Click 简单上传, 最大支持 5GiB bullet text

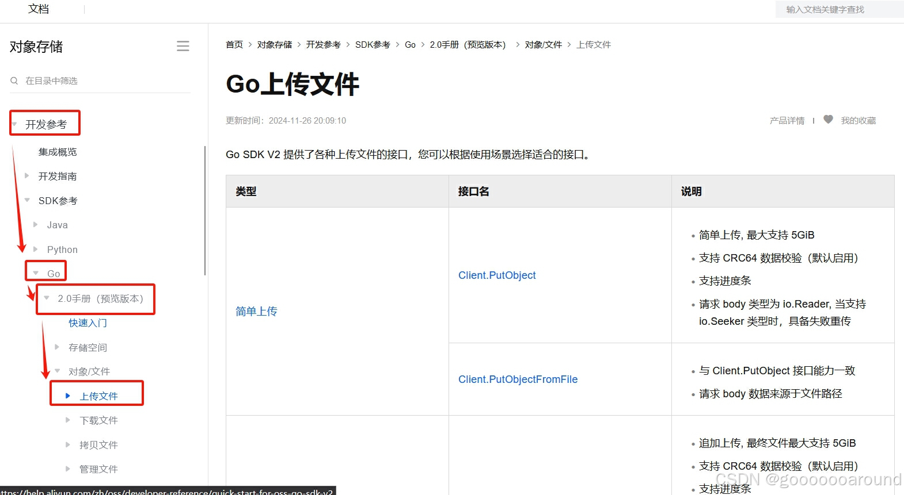tap(757, 235)
